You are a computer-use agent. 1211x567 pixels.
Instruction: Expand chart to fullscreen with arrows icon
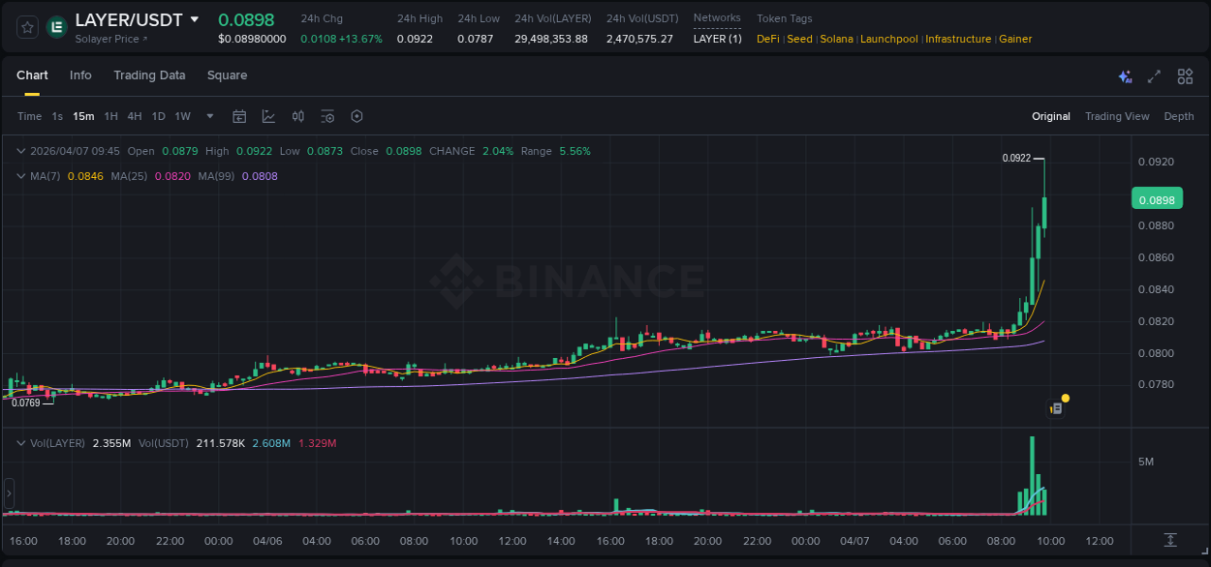coord(1154,75)
